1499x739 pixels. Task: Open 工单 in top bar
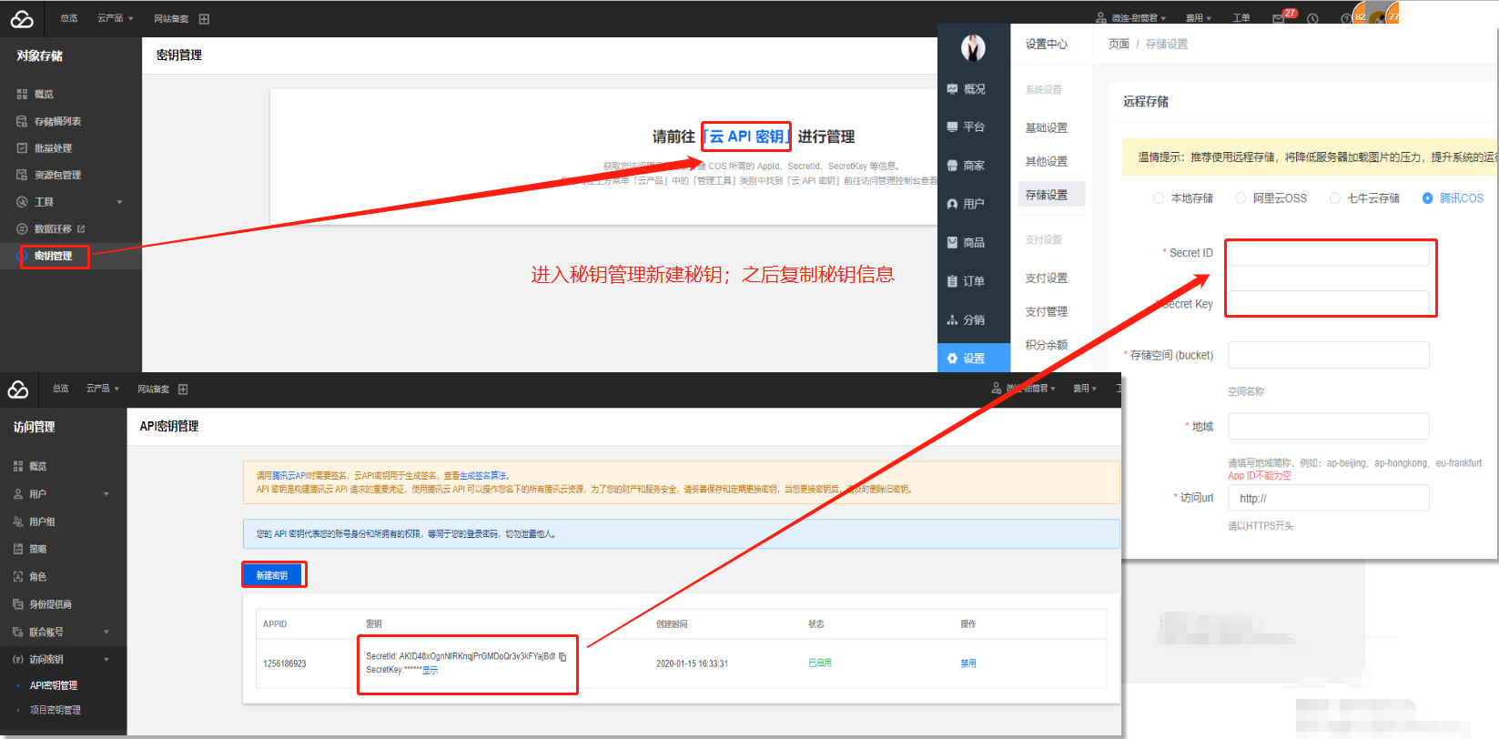[1241, 18]
